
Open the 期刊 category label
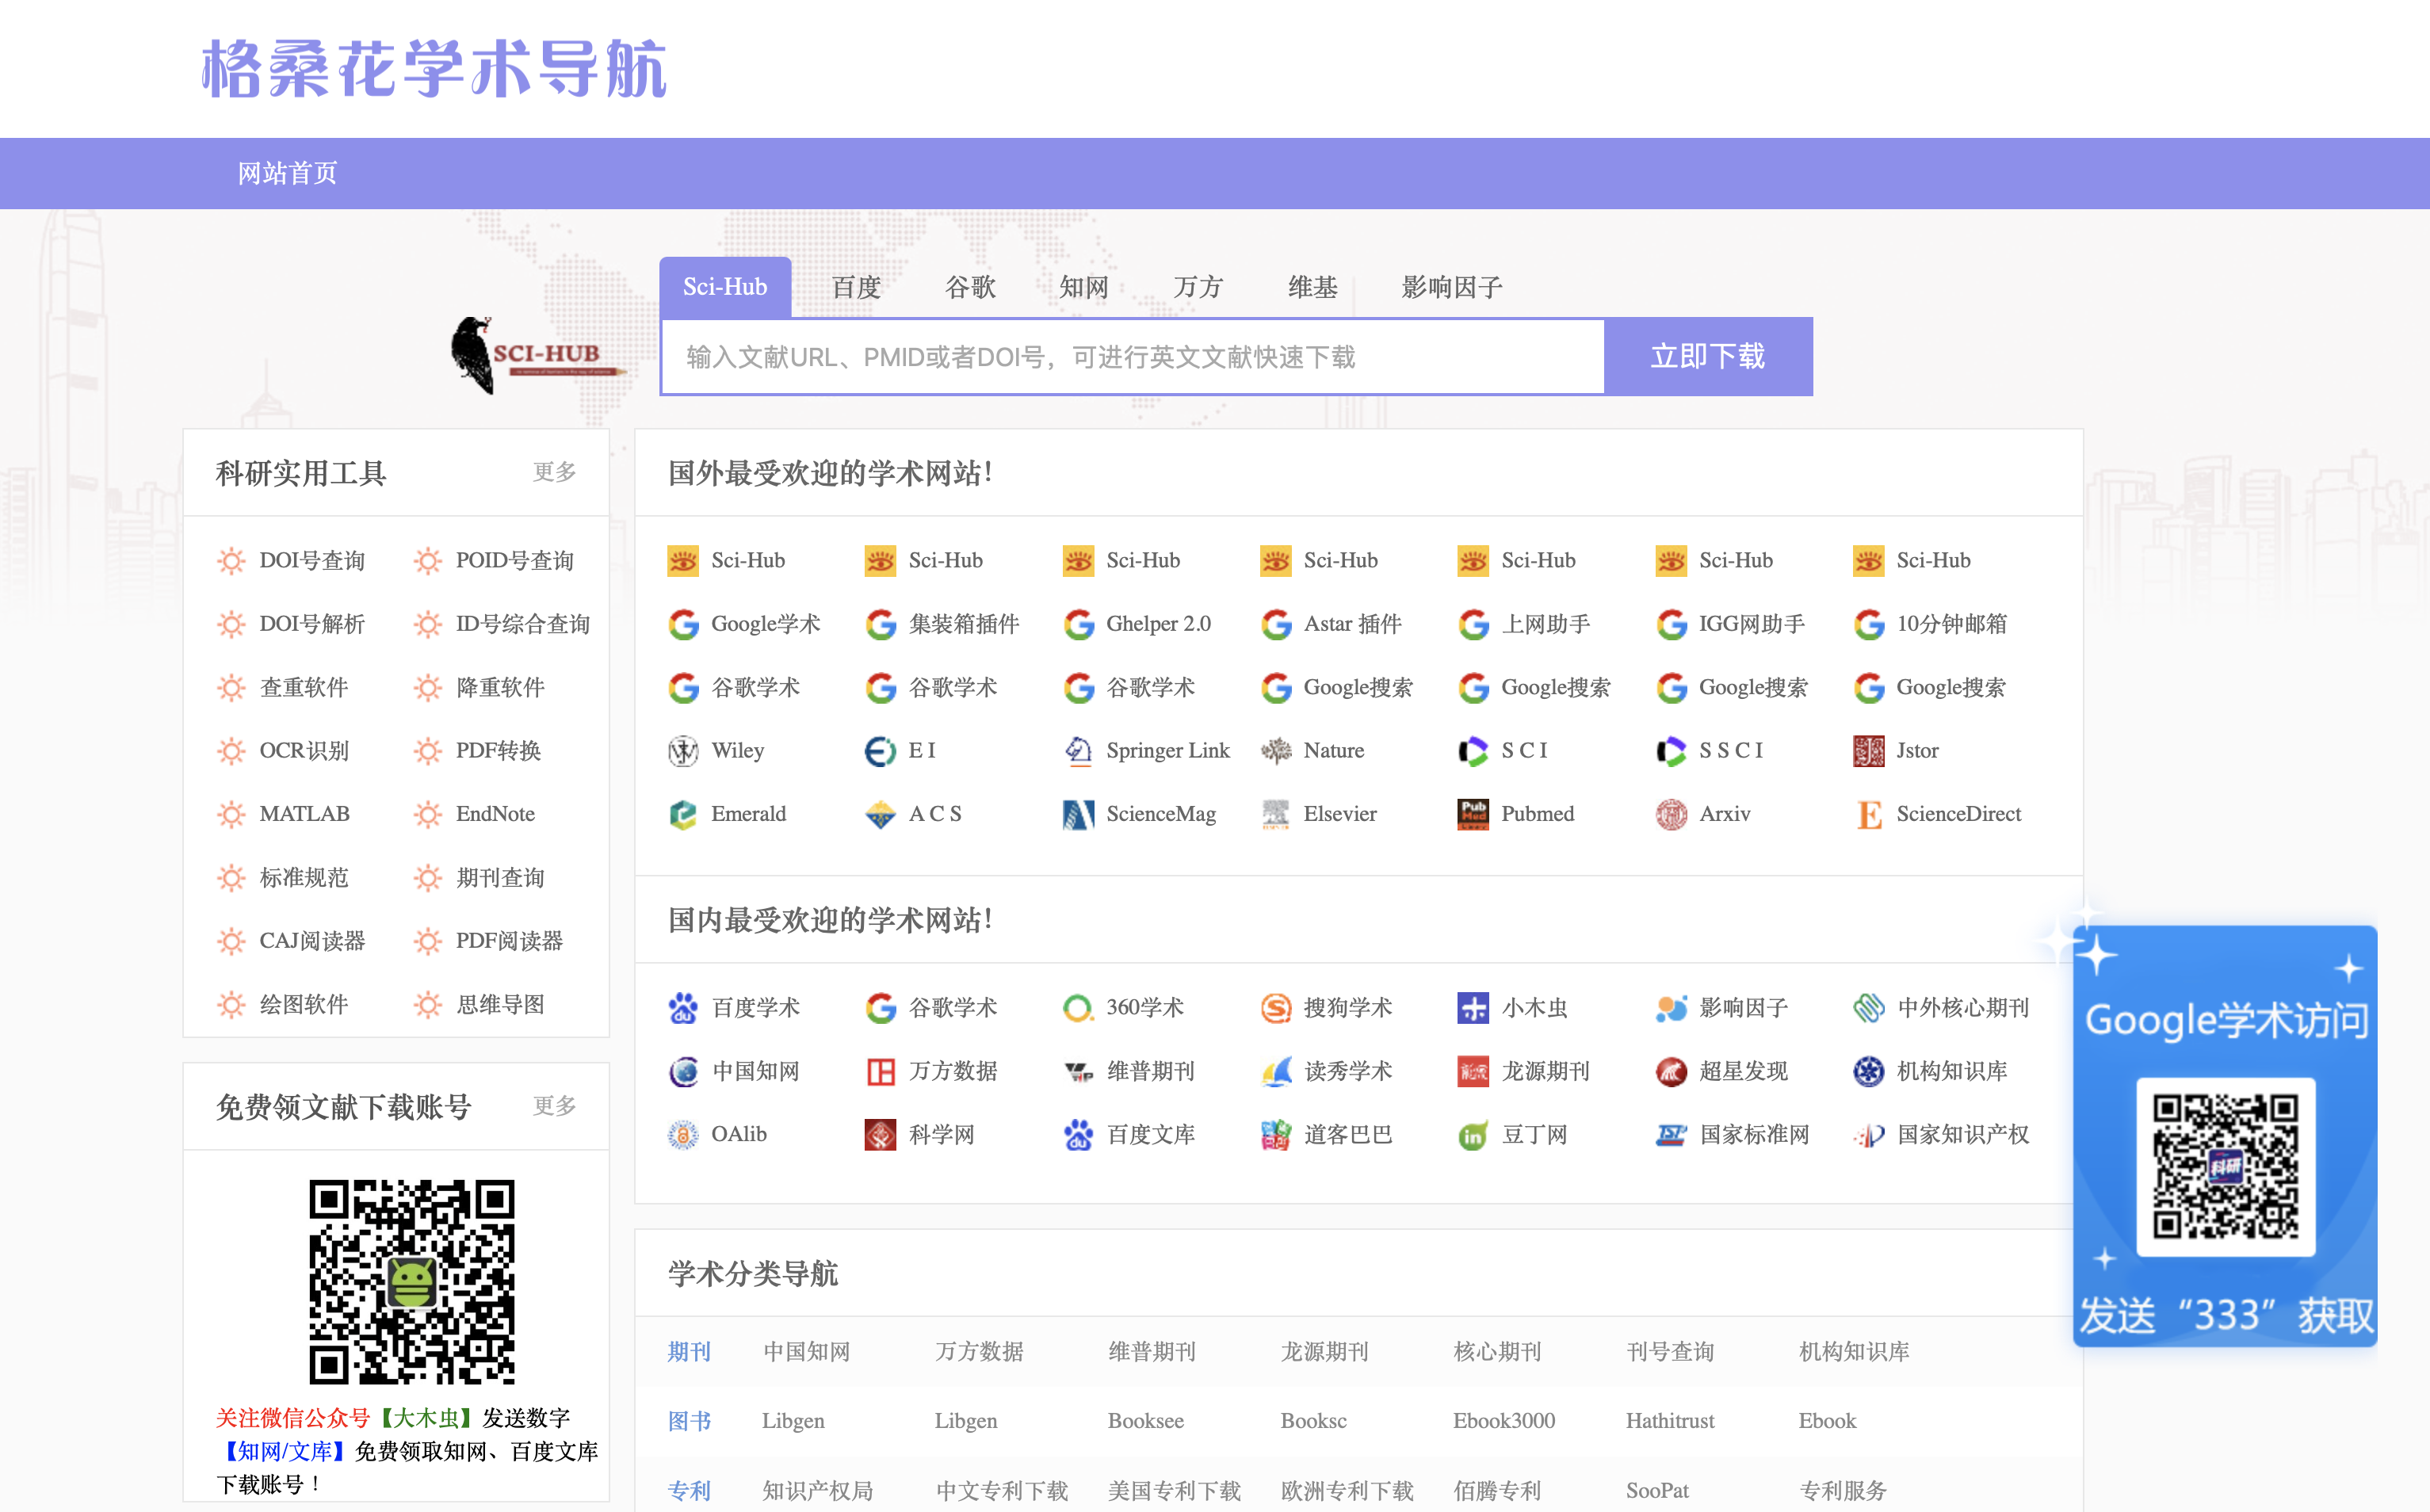click(689, 1352)
